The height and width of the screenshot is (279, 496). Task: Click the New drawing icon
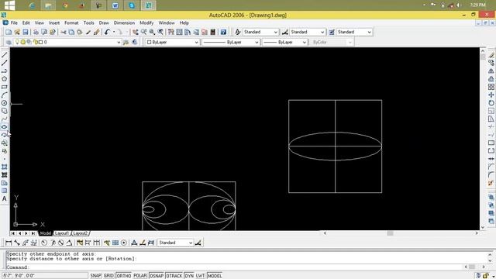click(x=9, y=32)
